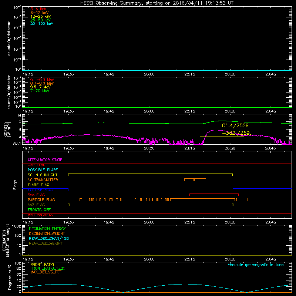The width and height of the screenshot is (296, 296).
Task: Select the ATTENUATOR_STATE flag label
Action: [x=45, y=160]
